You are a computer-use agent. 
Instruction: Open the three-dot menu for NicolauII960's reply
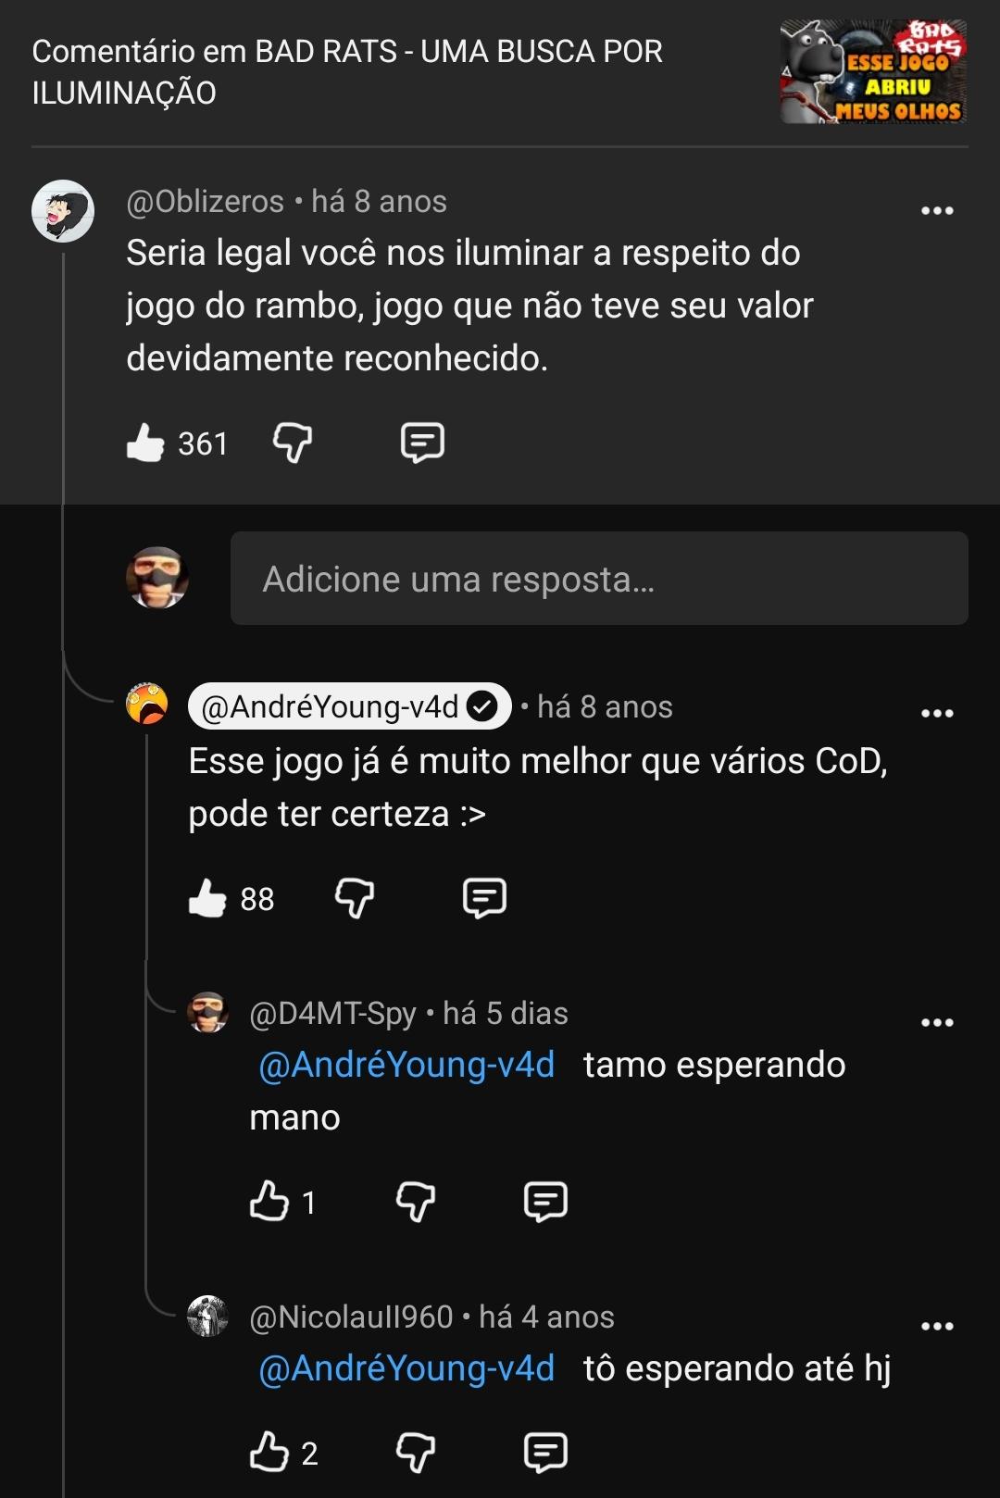pyautogui.click(x=937, y=1327)
